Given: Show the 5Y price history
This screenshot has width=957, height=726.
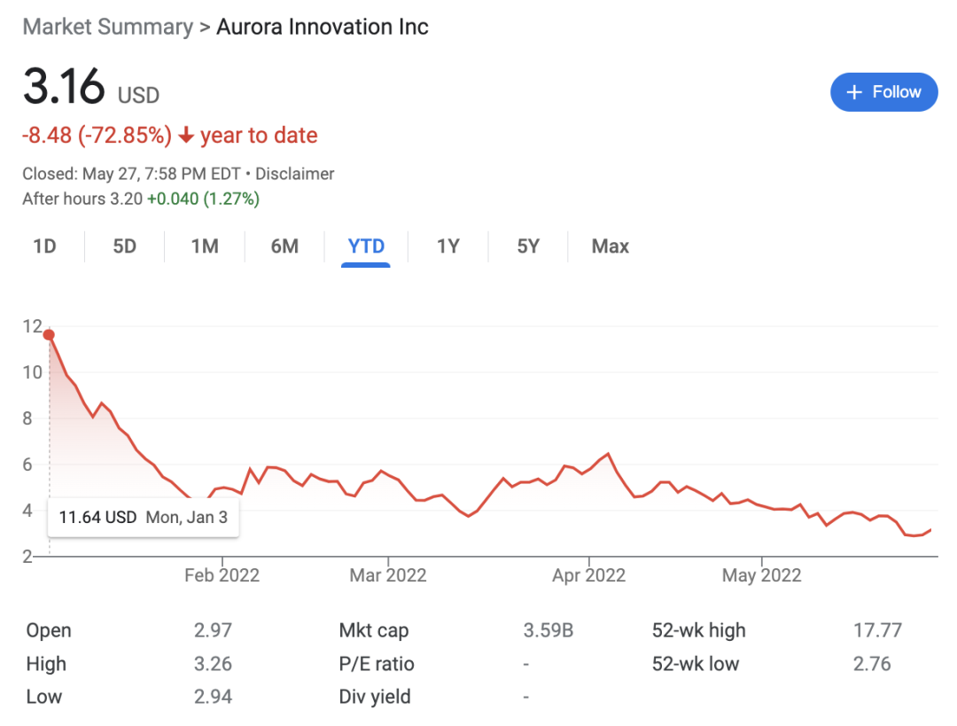Looking at the screenshot, I should tap(528, 246).
